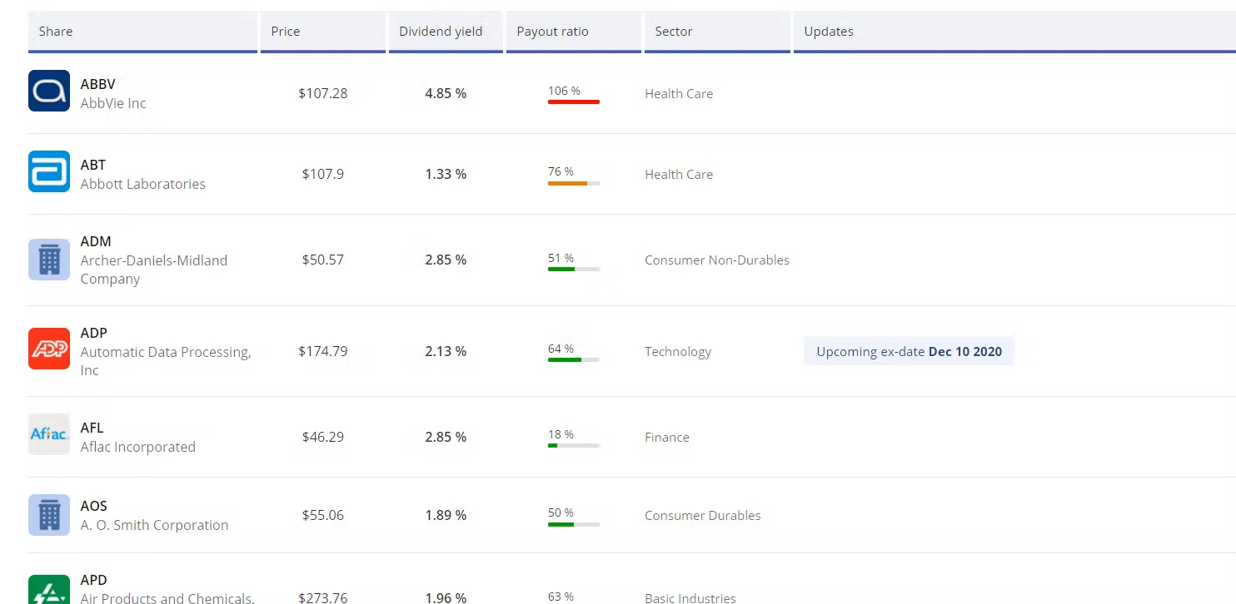Image resolution: width=1236 pixels, height=604 pixels.
Task: Click the A. O. Smith Corporation name
Action: 155,525
